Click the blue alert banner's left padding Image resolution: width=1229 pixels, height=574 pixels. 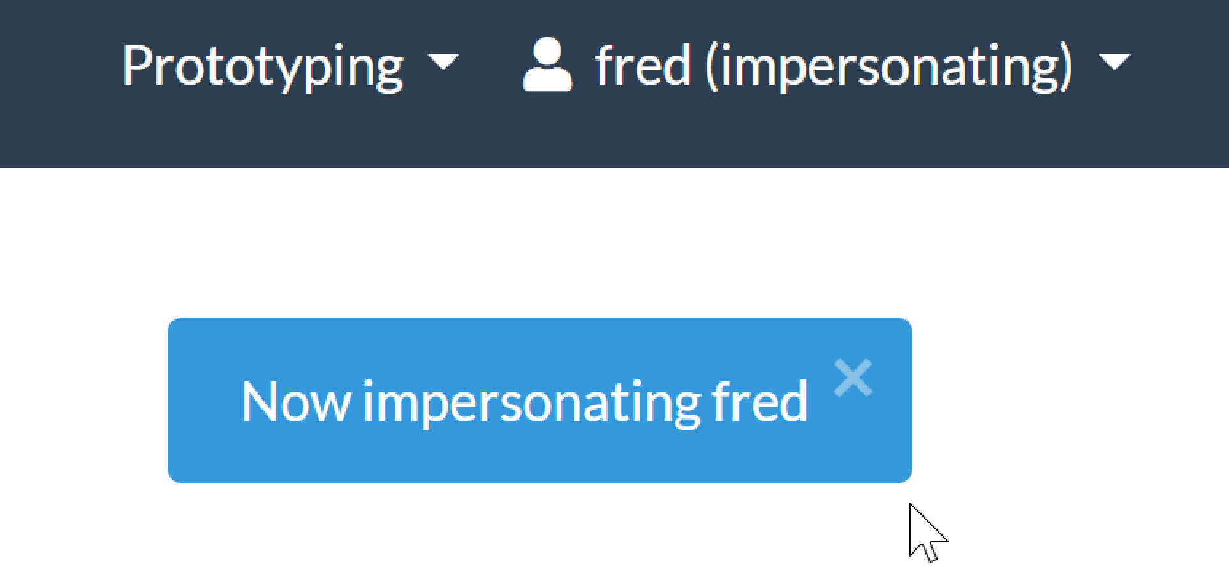[x=201, y=402]
